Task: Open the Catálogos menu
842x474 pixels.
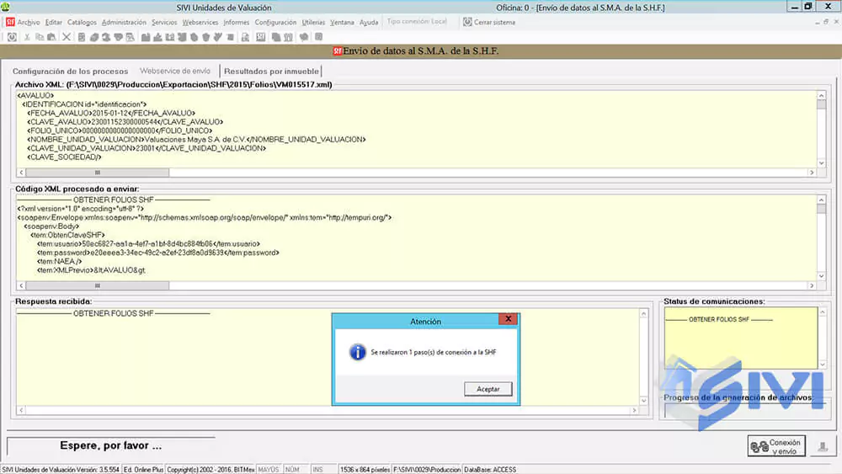Action: pos(82,23)
